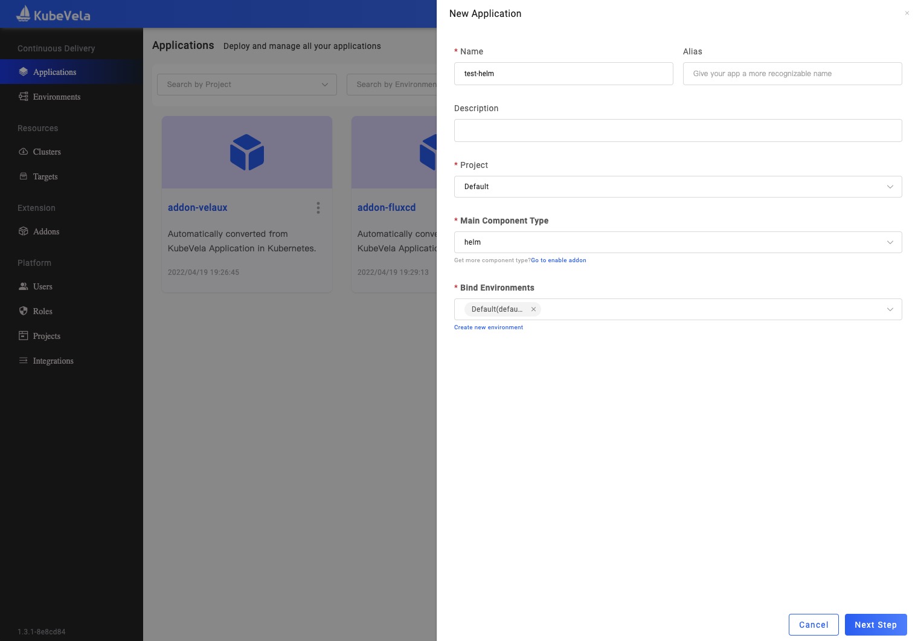Image resolution: width=918 pixels, height=641 pixels.
Task: Open Search by Project filter dropdown
Action: tap(247, 85)
